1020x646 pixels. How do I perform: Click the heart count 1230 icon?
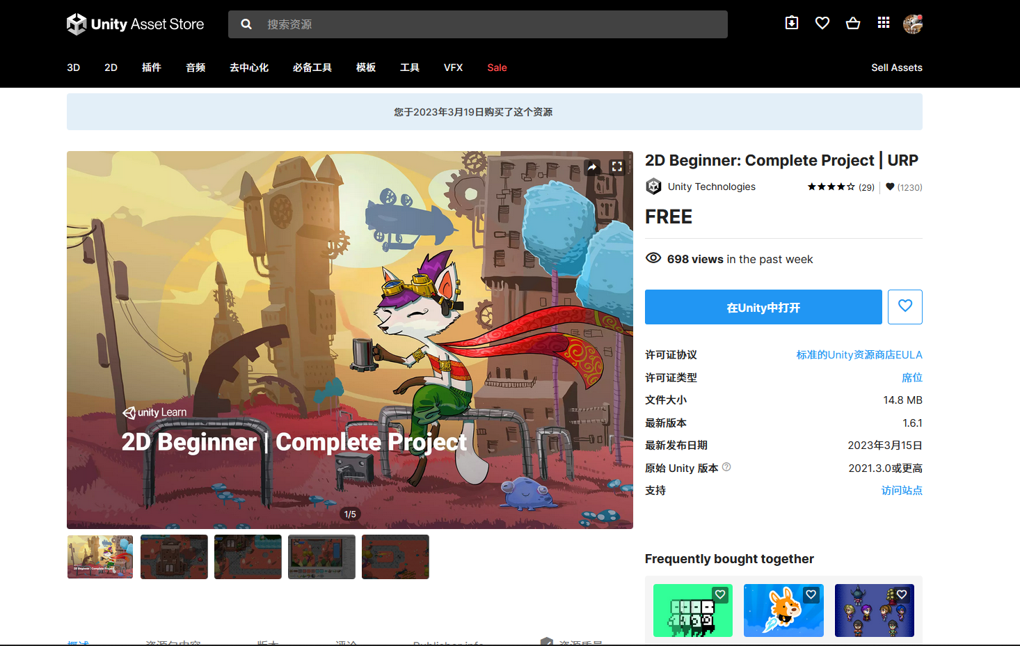coord(890,187)
